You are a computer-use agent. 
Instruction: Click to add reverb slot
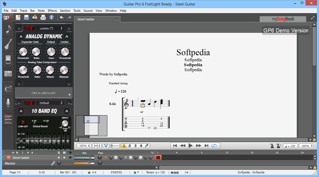(44, 93)
